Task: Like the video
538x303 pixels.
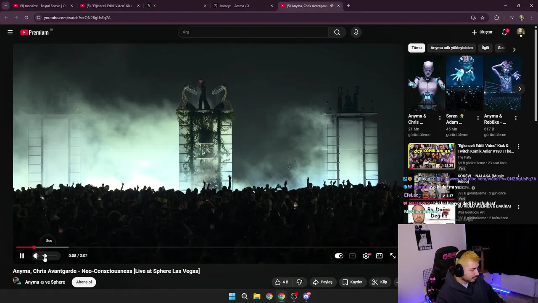Action: click(x=281, y=282)
